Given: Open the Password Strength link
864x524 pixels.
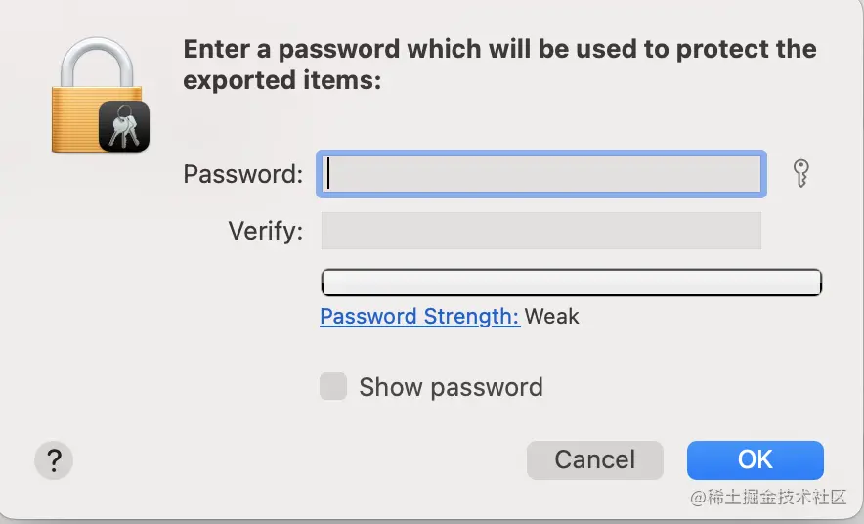Looking at the screenshot, I should point(419,317).
